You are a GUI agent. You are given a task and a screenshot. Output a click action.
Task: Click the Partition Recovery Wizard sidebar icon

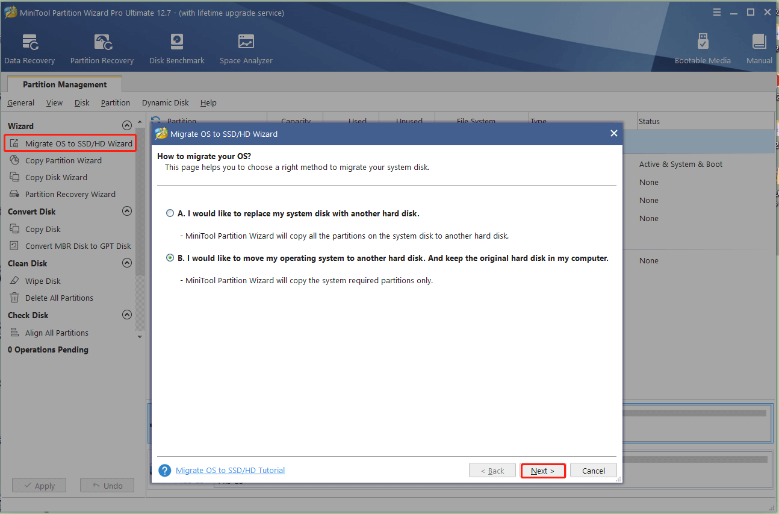tap(14, 194)
